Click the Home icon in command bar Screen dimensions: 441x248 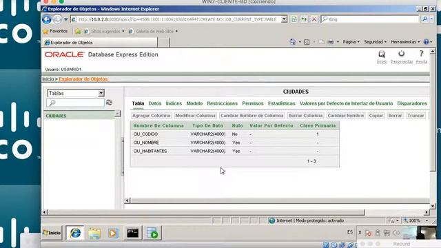pyautogui.click(x=292, y=42)
